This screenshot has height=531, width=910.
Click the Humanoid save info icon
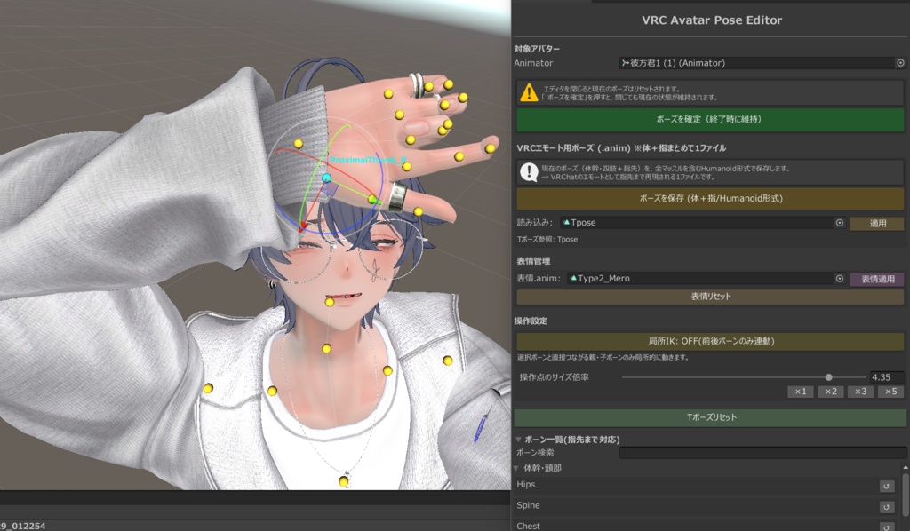529,172
